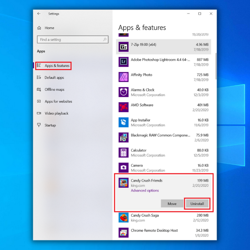Click the Blackmagic RAW installer icon
This screenshot has width=250, height=250.
click(x=124, y=137)
